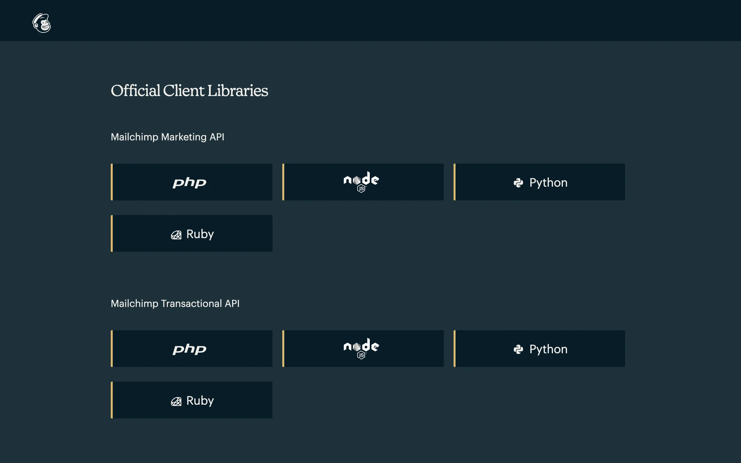Click Python snake icon in Marketing section
The width and height of the screenshot is (741, 463).
[518, 182]
